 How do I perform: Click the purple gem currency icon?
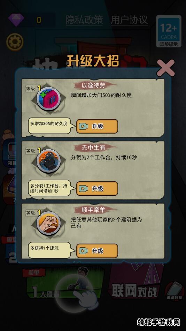pyautogui.click(x=16, y=20)
